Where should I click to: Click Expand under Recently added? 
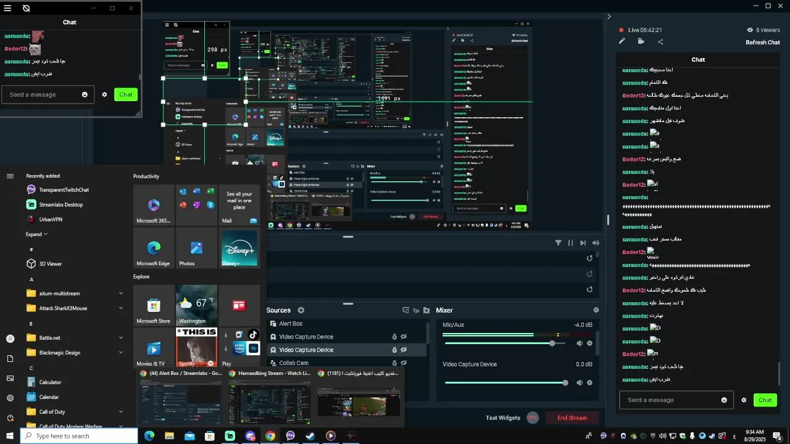[36, 234]
